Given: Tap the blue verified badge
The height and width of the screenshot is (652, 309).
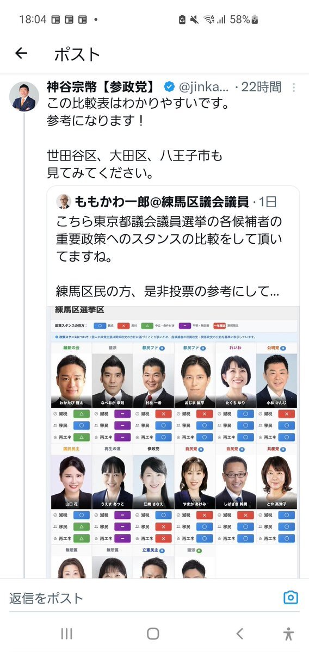Looking at the screenshot, I should (x=169, y=87).
